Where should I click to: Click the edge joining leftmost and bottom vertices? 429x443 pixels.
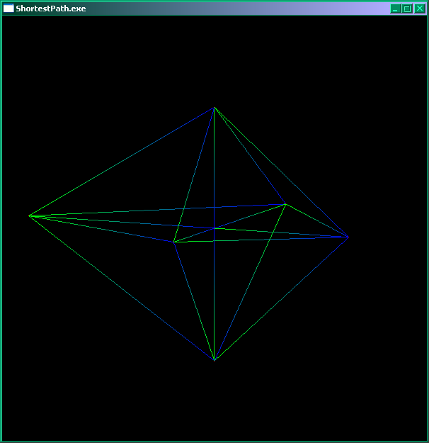(121, 288)
